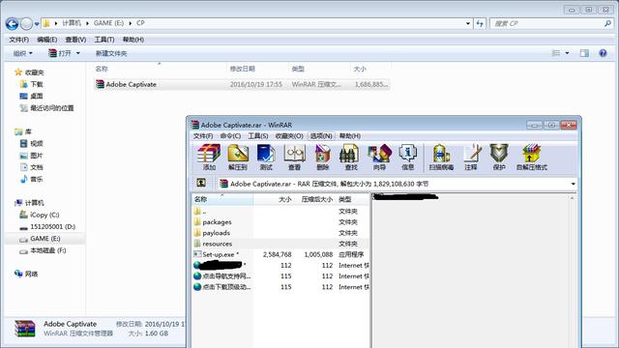The width and height of the screenshot is (619, 348).
Task: Sort archive by Packed size (压缩后大小) column
Action: coord(315,199)
